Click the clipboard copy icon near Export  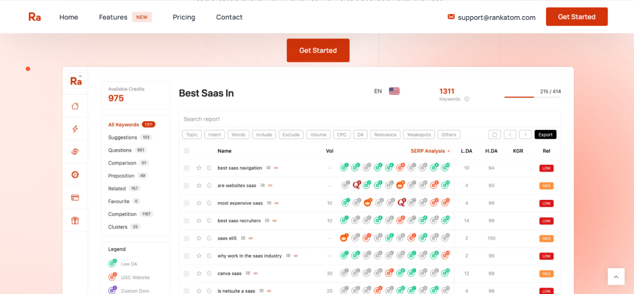click(495, 135)
